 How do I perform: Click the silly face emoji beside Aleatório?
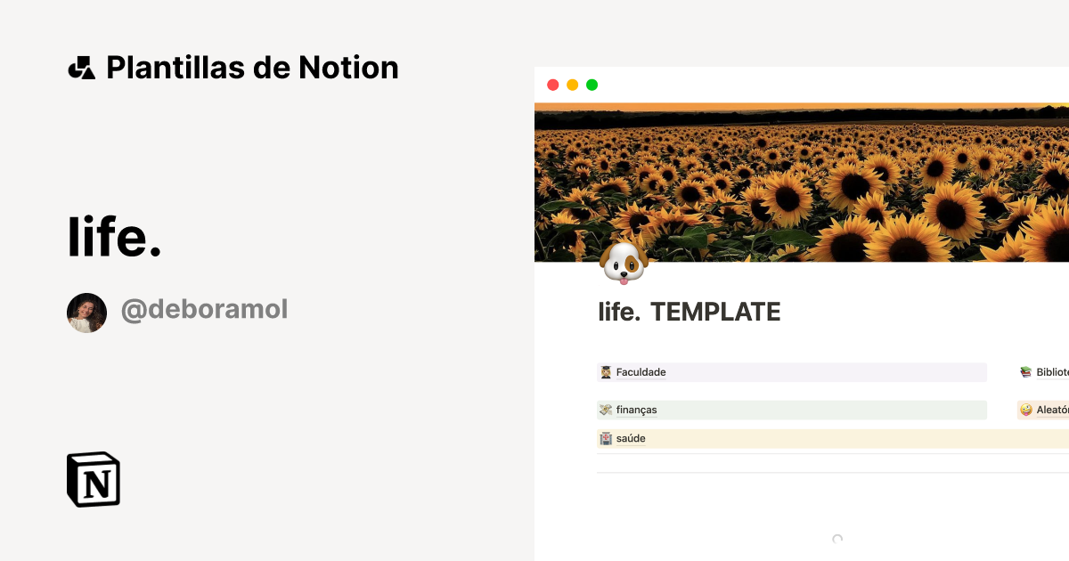(1025, 410)
